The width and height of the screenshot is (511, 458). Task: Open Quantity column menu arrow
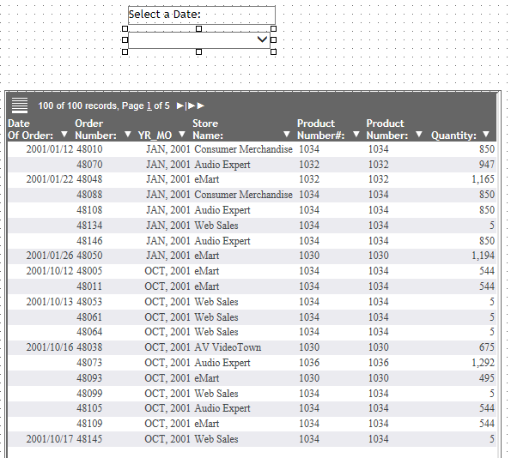pyautogui.click(x=486, y=134)
